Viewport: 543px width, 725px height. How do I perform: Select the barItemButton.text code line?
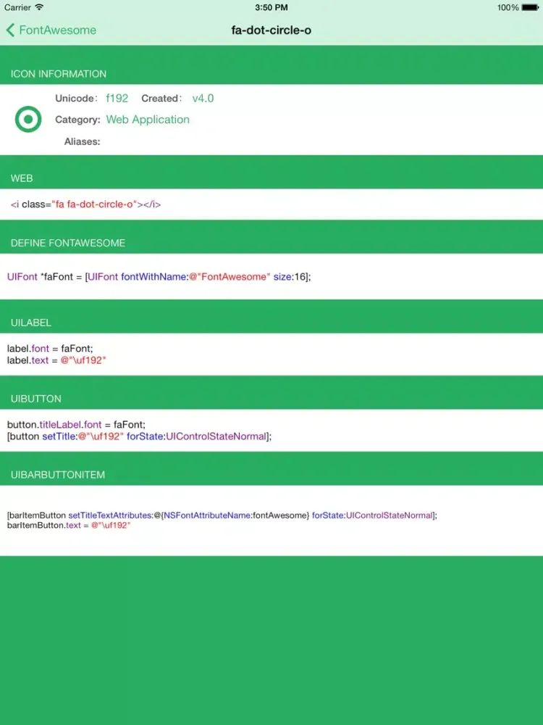[x=69, y=526]
